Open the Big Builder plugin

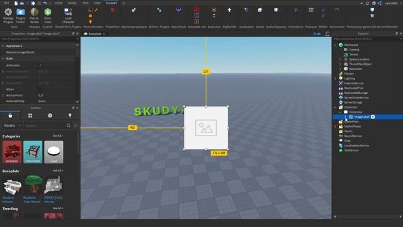229,10
